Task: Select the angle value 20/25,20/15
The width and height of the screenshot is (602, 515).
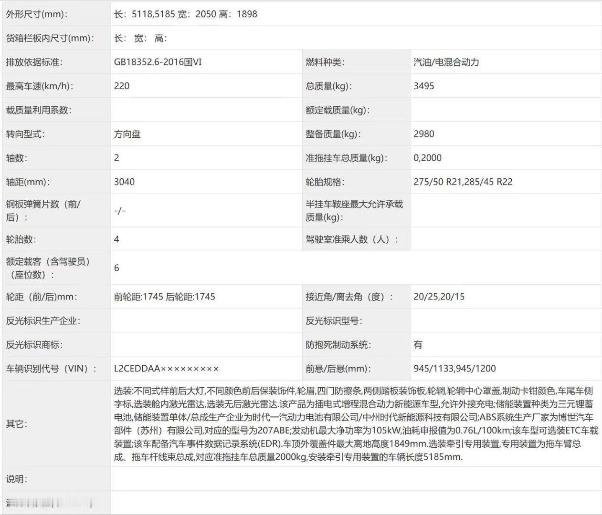Action: tap(439, 297)
